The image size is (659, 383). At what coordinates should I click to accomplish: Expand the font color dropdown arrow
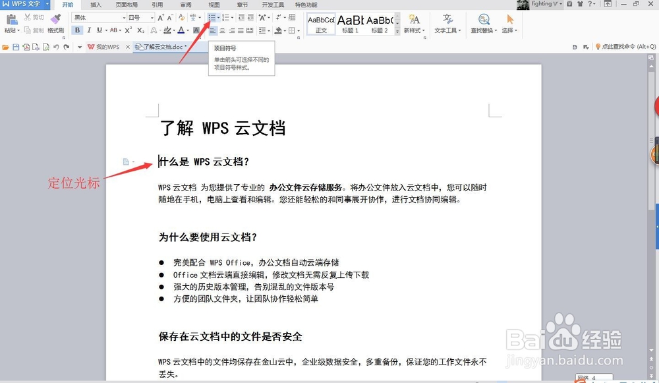click(x=187, y=30)
